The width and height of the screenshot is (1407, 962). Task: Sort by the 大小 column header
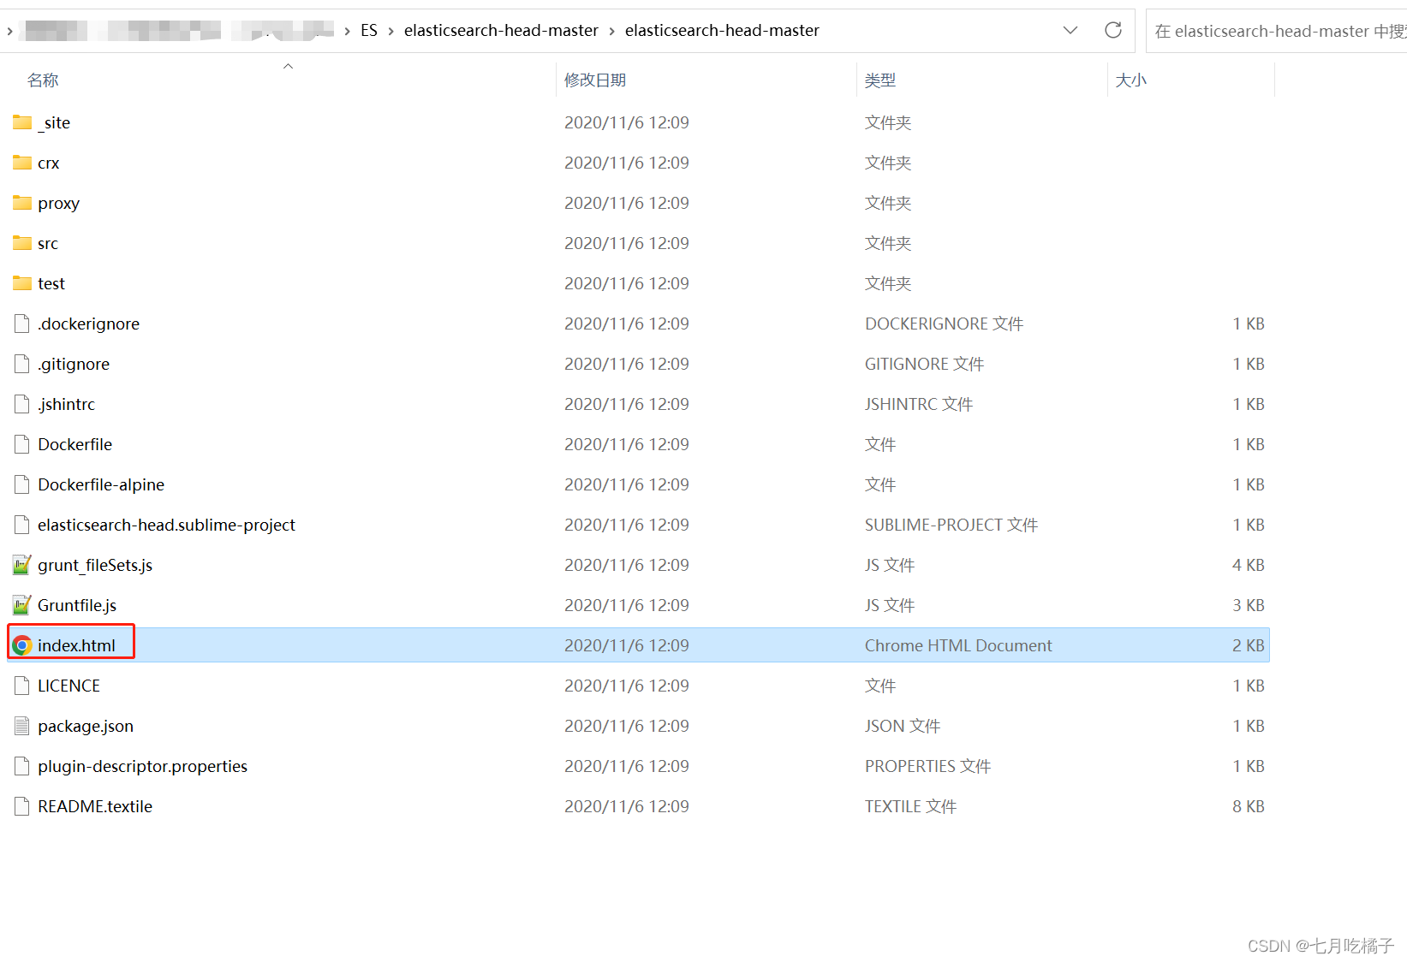pyautogui.click(x=1131, y=80)
